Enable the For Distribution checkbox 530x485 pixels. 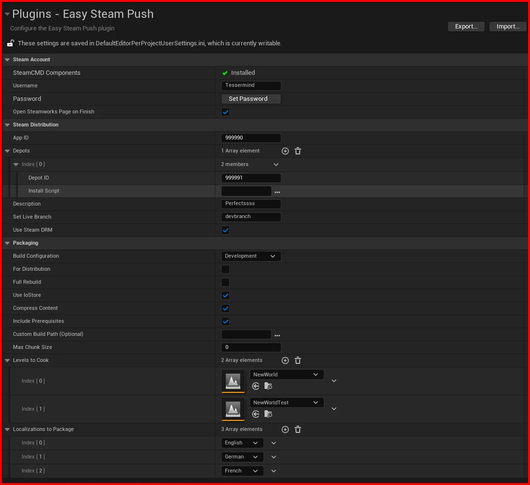[x=225, y=269]
